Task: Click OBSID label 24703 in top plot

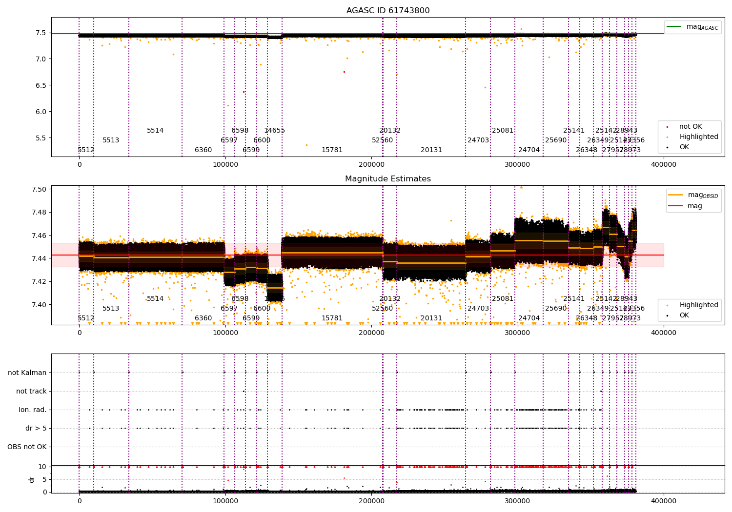Action: point(478,140)
